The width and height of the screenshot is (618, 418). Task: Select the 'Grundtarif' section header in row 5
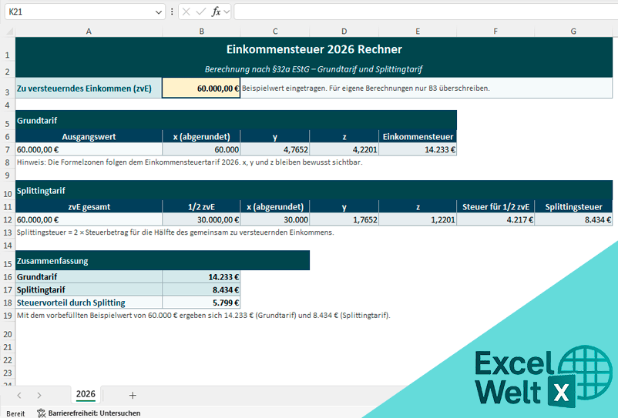(x=236, y=120)
